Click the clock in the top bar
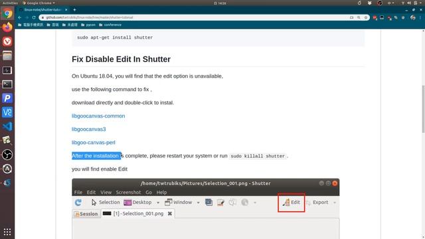The image size is (425, 239). tap(220, 3)
